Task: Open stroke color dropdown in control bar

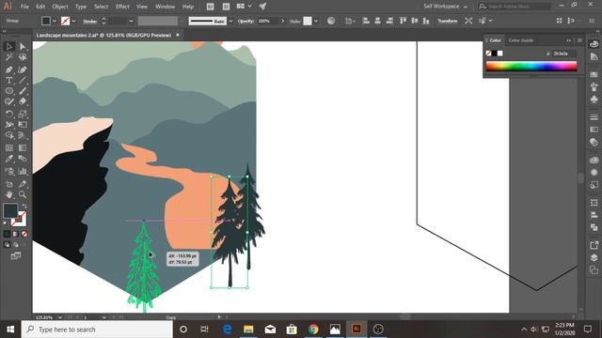Action: (x=73, y=21)
